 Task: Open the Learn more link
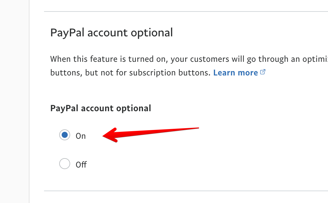235,73
